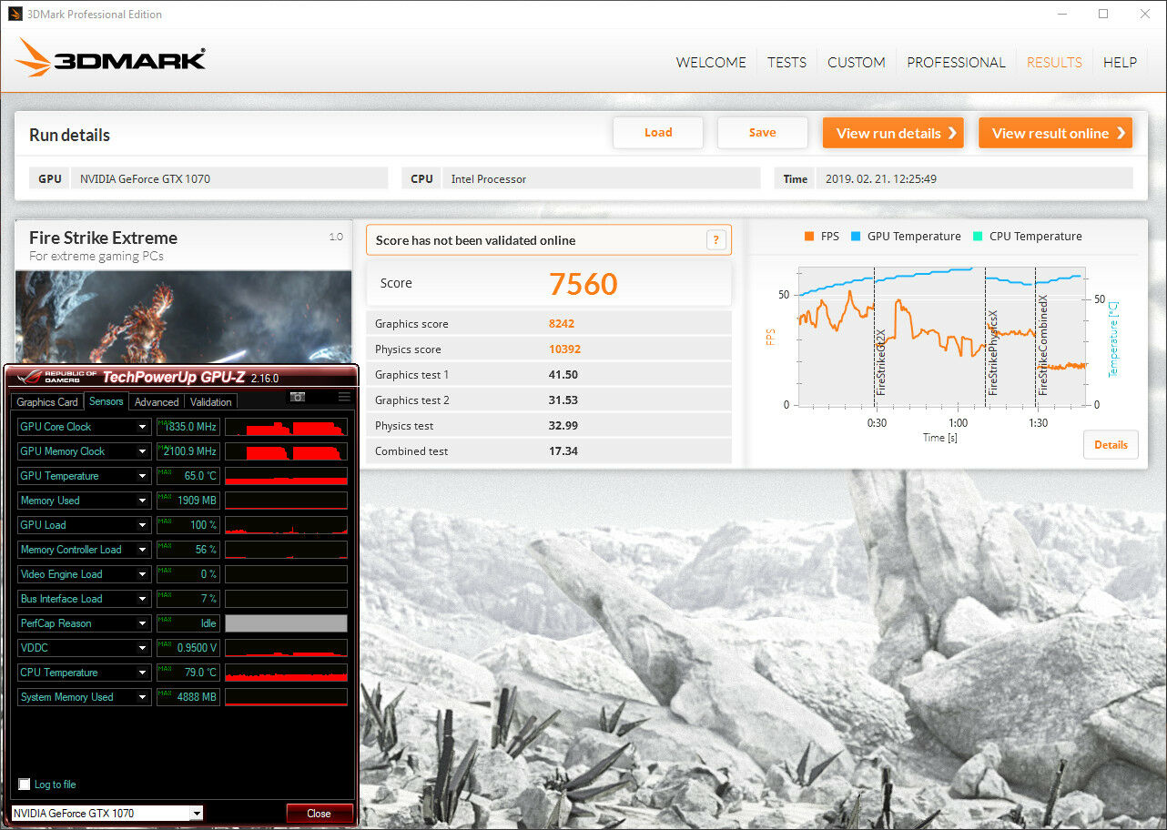The image size is (1167, 830).
Task: Click the overall score 7560
Action: coord(583,284)
